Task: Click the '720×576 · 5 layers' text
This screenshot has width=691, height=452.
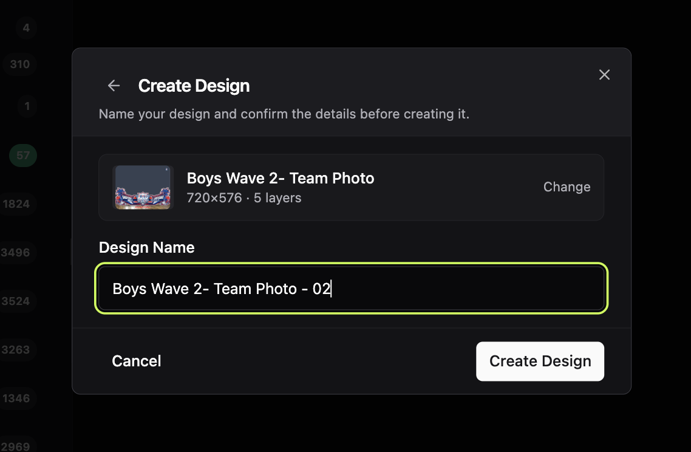Action: (243, 198)
